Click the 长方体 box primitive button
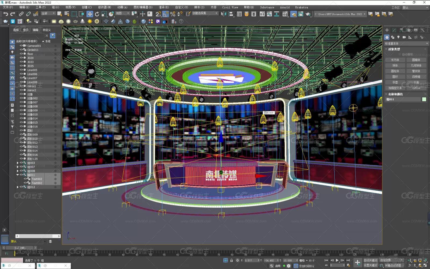430x269 pixels. 395,60
